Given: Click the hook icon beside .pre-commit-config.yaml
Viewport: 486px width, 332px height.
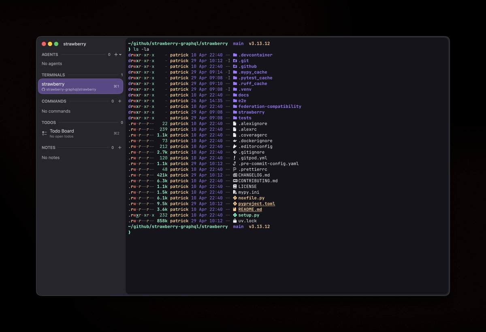Looking at the screenshot, I should [235, 163].
